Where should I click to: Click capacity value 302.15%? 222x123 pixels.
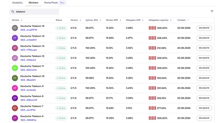point(161,98)
